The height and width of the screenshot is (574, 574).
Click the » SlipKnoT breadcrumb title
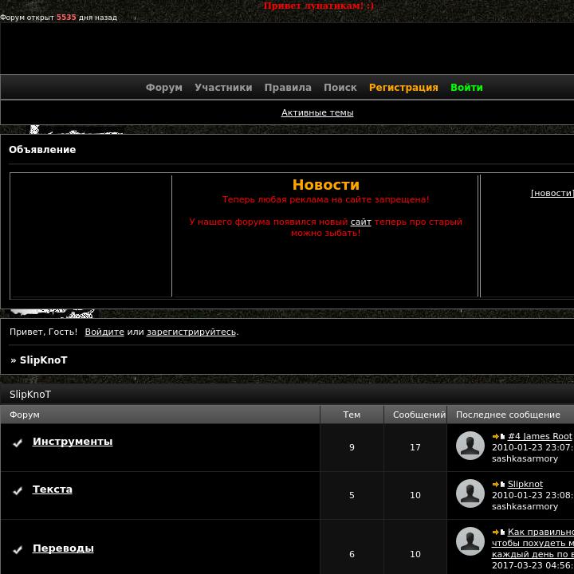point(39,360)
